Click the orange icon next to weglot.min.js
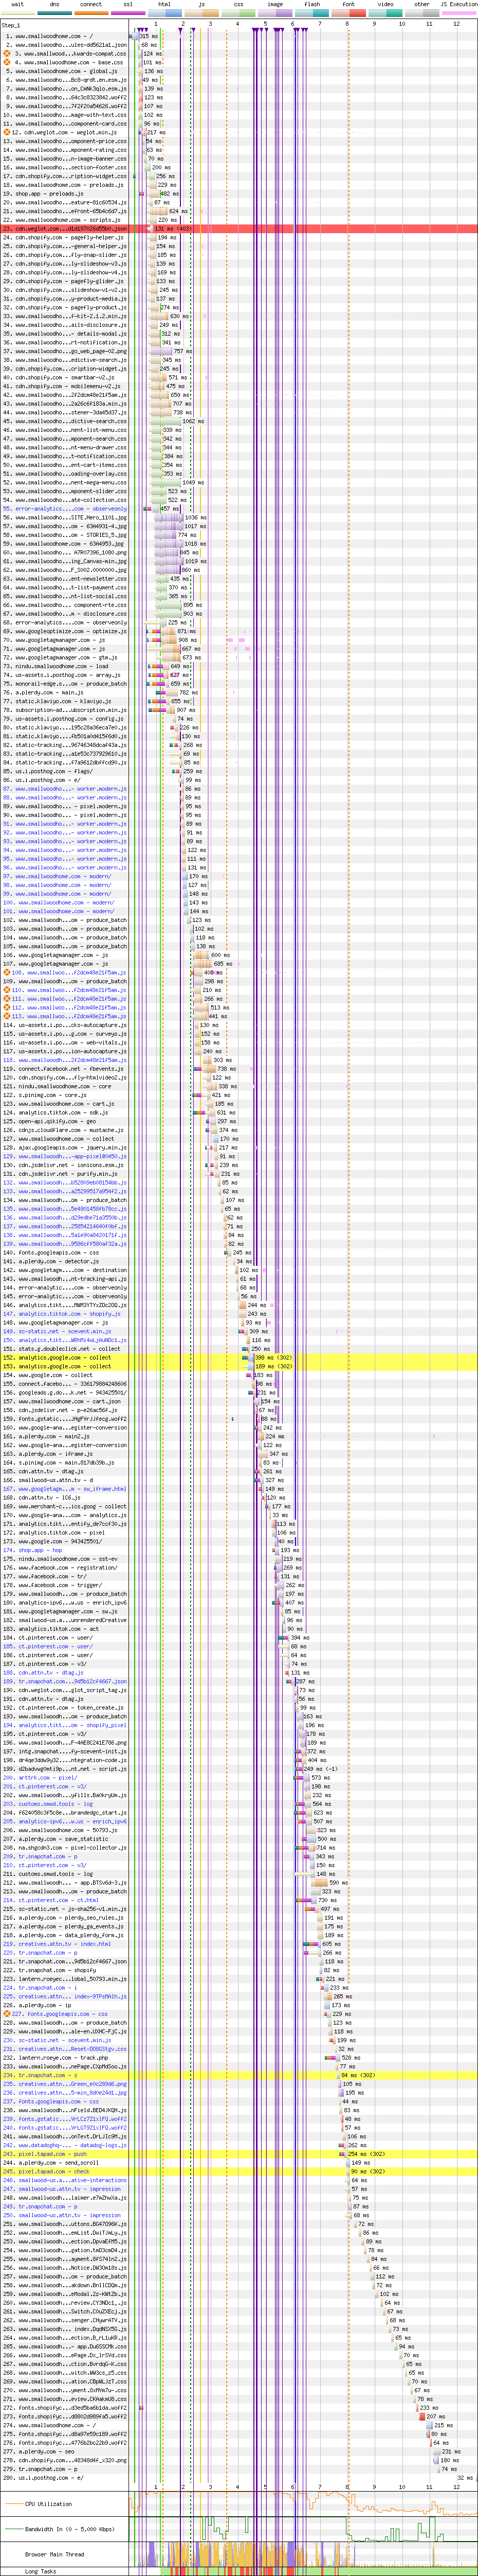 tap(7, 132)
